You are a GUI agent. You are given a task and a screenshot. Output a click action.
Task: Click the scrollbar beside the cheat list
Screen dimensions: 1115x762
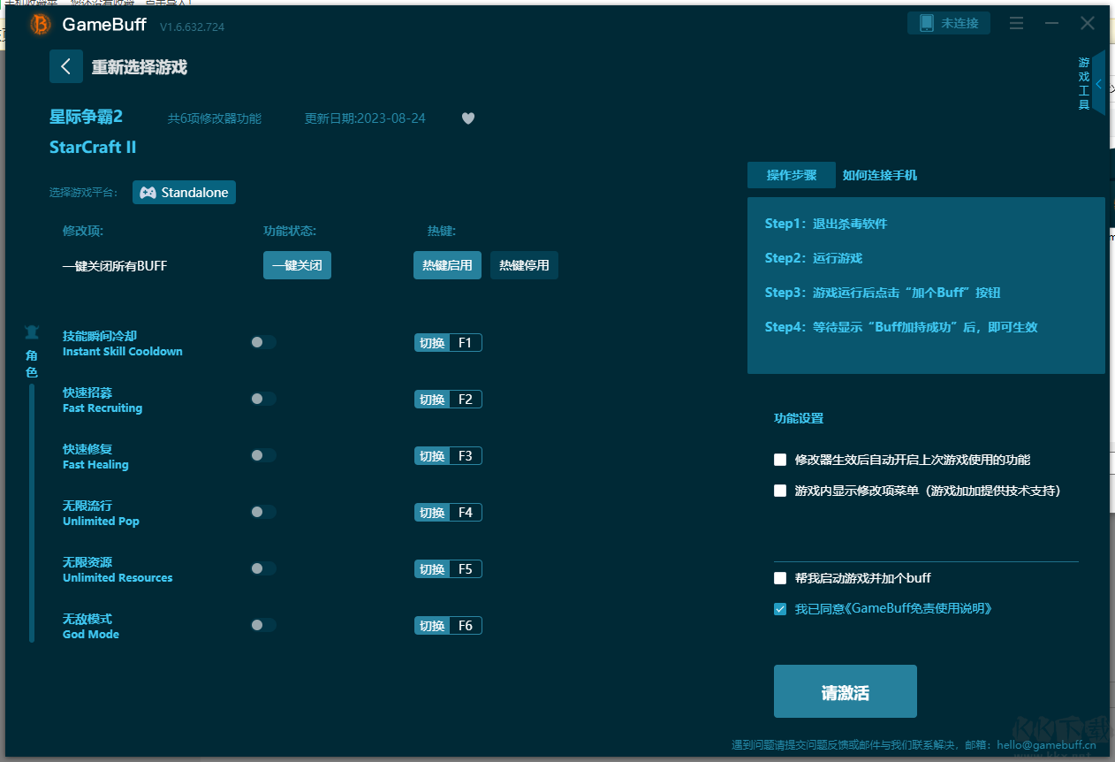tap(32, 513)
